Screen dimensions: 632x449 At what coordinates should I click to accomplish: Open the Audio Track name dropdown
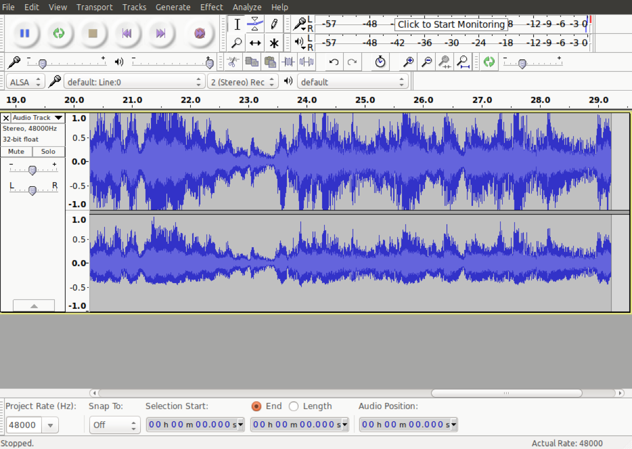[36, 117]
